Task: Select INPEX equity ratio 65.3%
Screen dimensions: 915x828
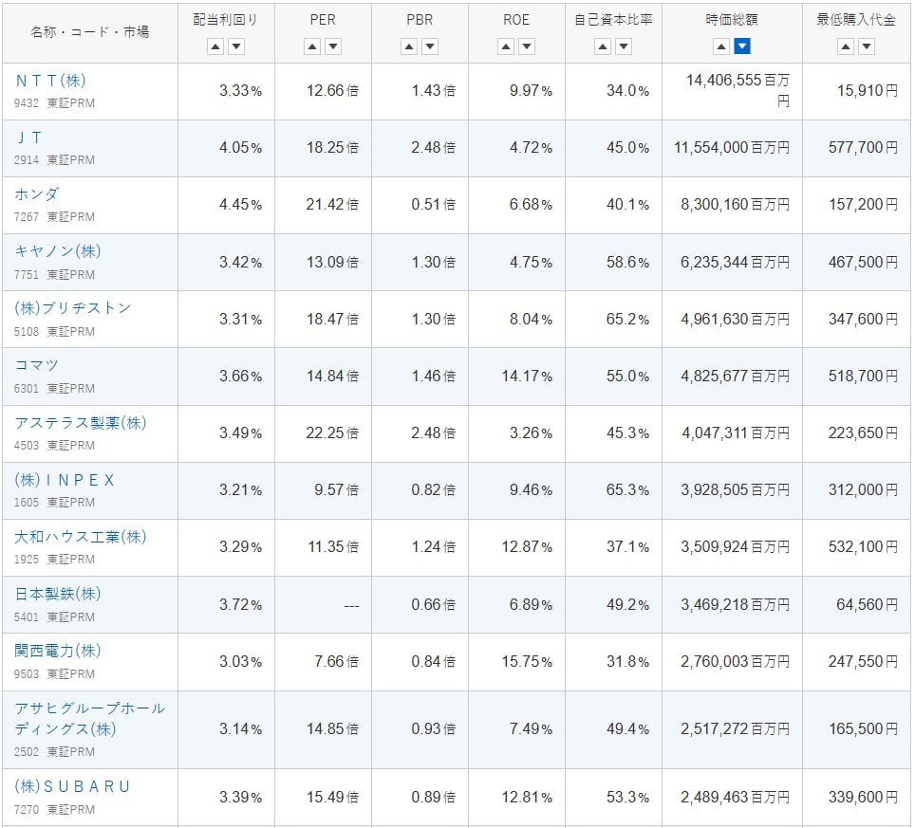Action: pyautogui.click(x=627, y=489)
